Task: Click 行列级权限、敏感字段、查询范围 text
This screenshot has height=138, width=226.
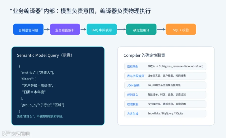Action: pos(167,104)
